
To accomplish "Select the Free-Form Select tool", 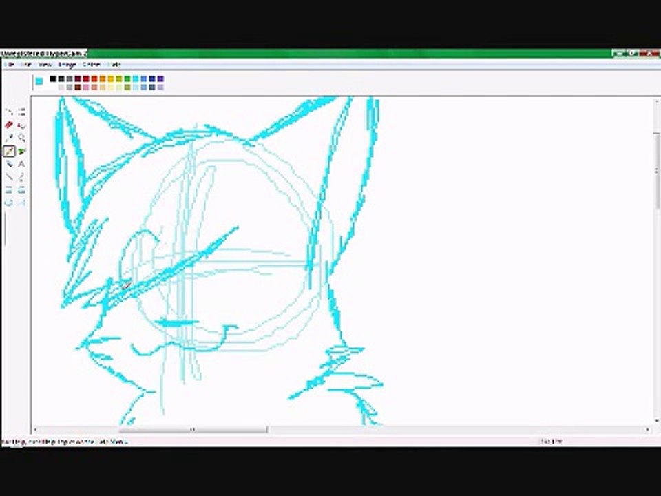I will [x=9, y=112].
